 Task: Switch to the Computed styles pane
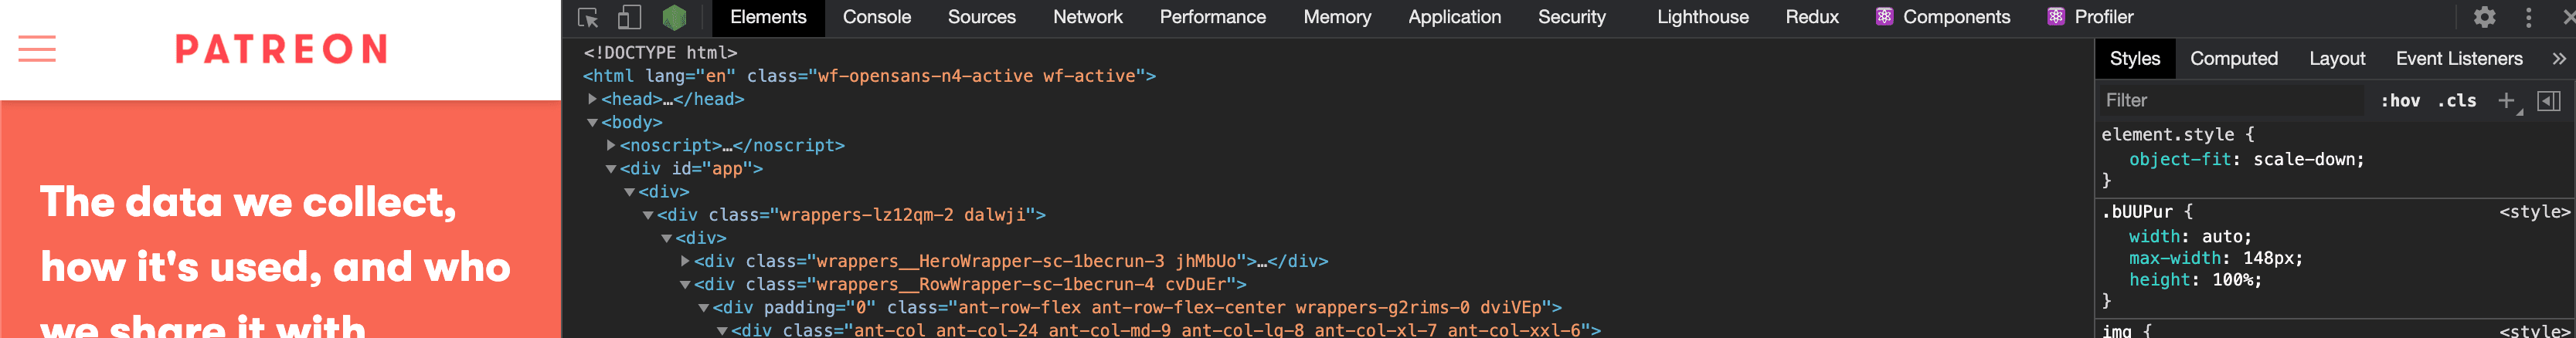2233,59
